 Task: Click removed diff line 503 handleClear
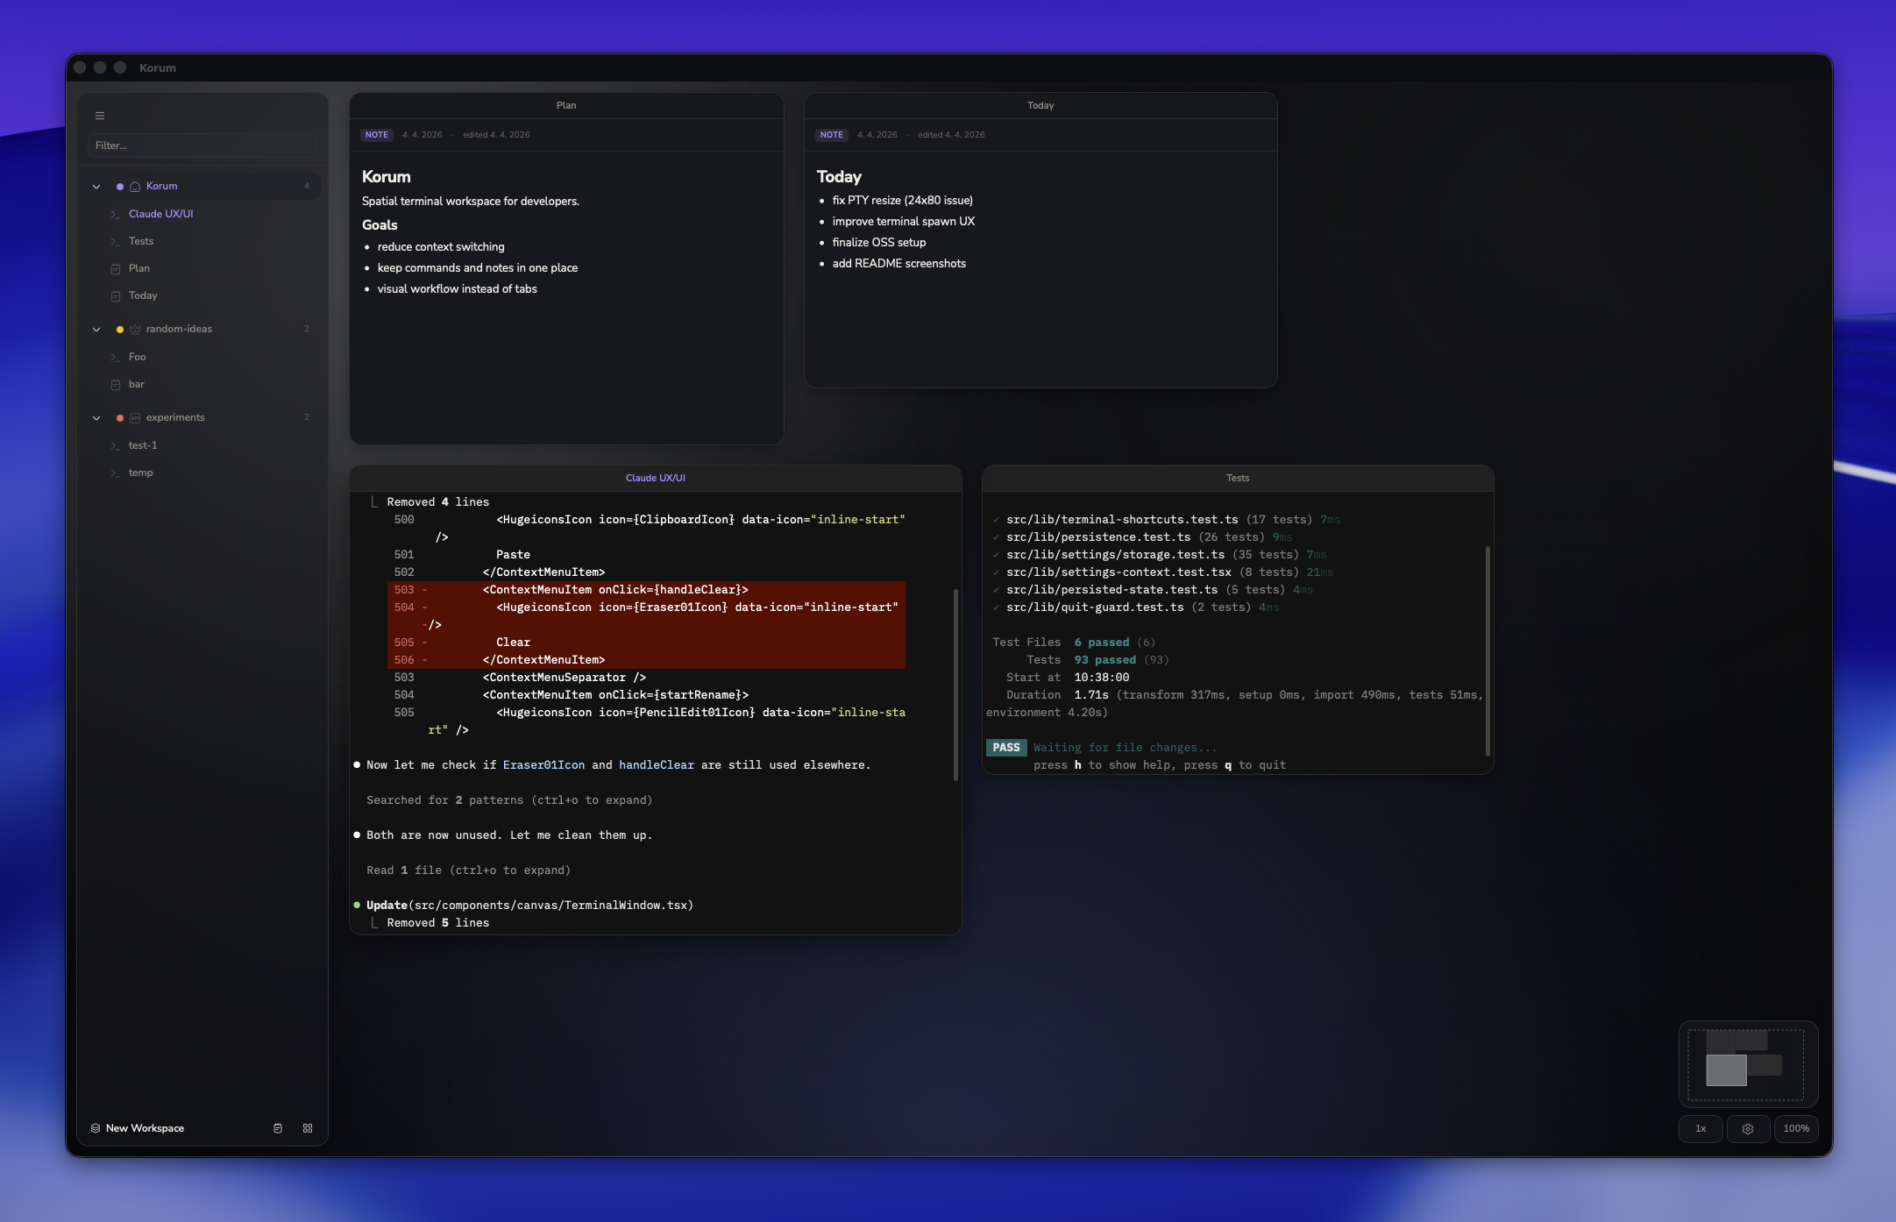coord(646,590)
